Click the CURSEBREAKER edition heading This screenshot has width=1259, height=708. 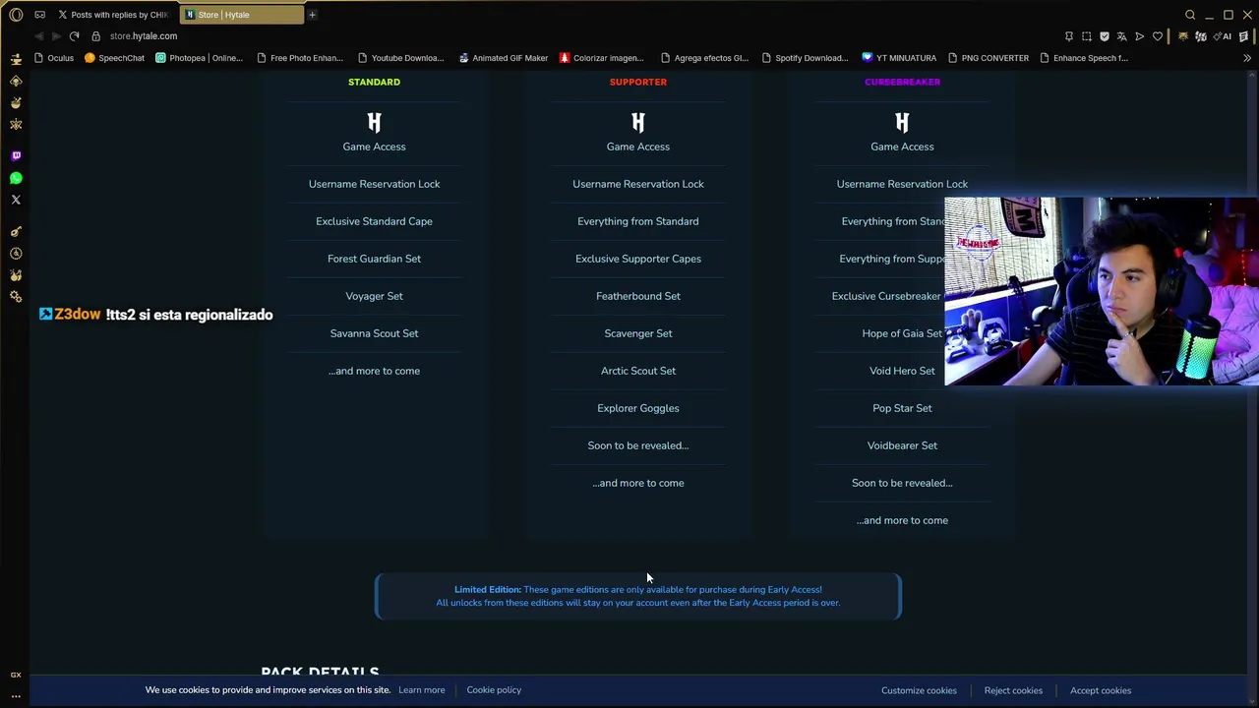point(902,82)
